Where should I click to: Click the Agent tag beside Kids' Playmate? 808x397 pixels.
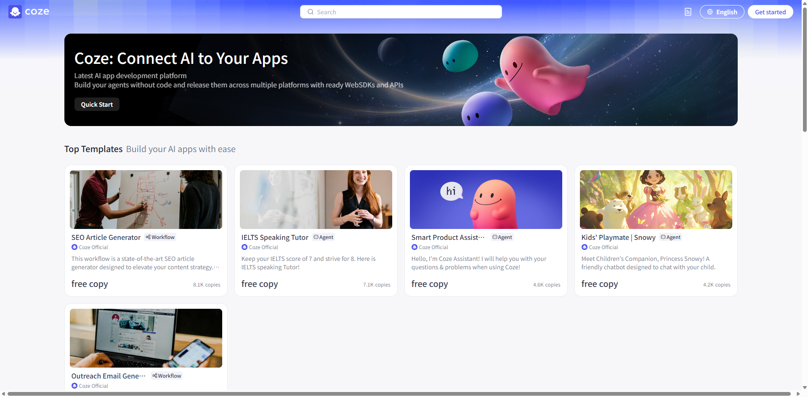coord(671,237)
